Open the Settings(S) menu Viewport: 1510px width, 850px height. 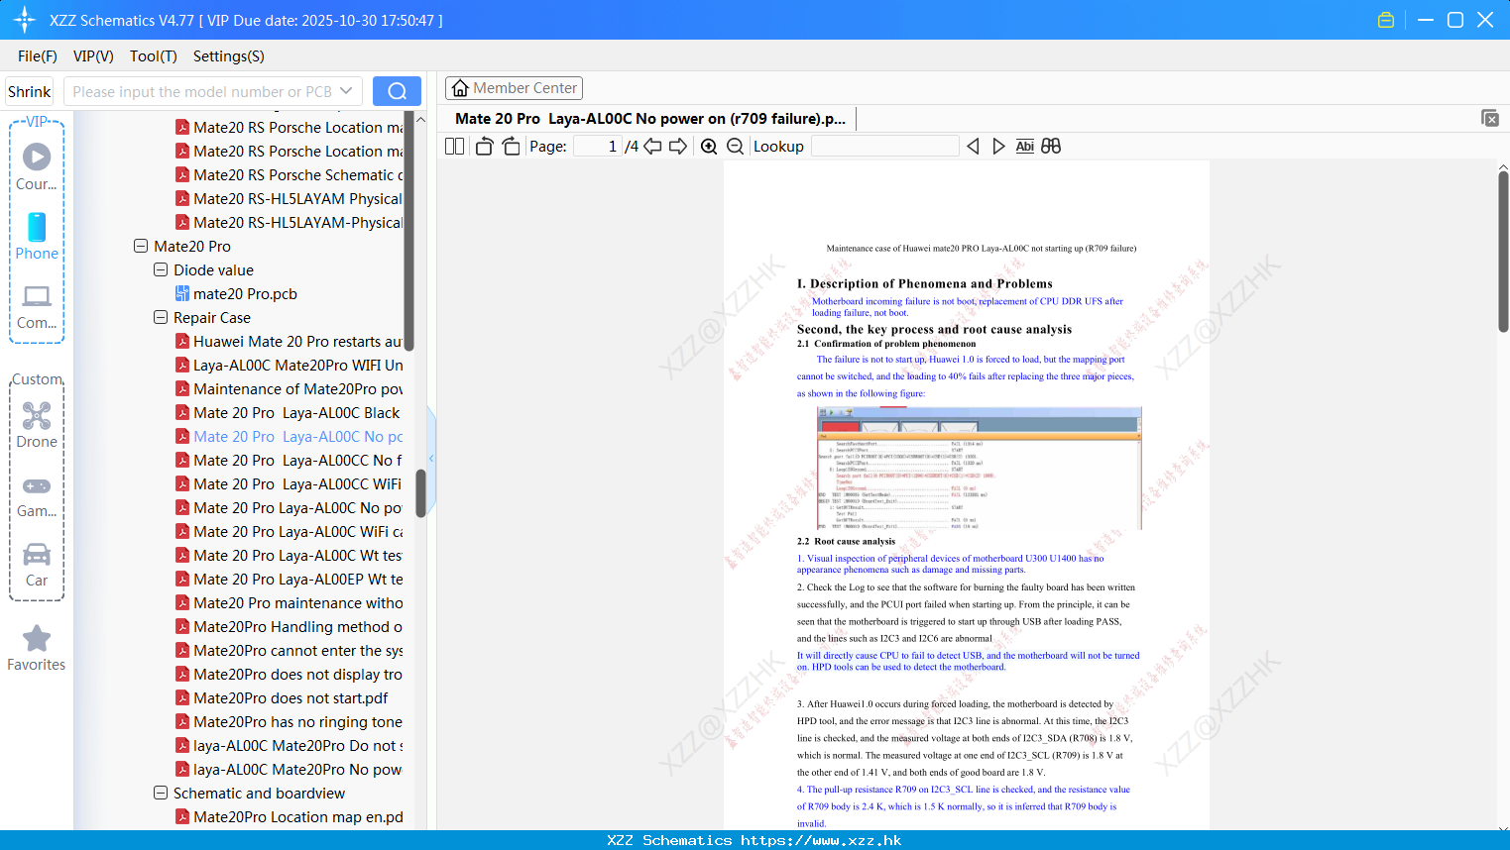(229, 55)
